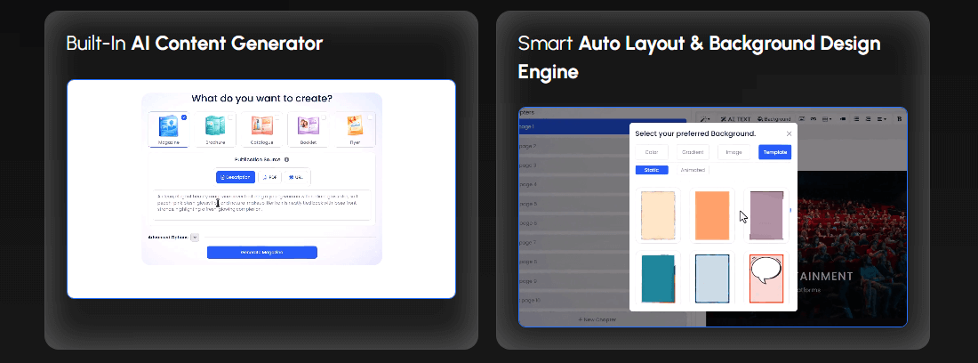The height and width of the screenshot is (363, 978).
Task: Select the Animated template toggle
Action: click(x=693, y=170)
